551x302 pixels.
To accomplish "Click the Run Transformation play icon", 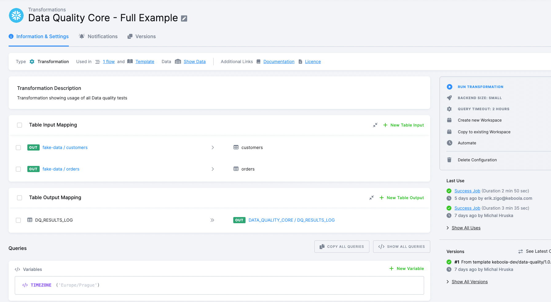I will point(450,87).
